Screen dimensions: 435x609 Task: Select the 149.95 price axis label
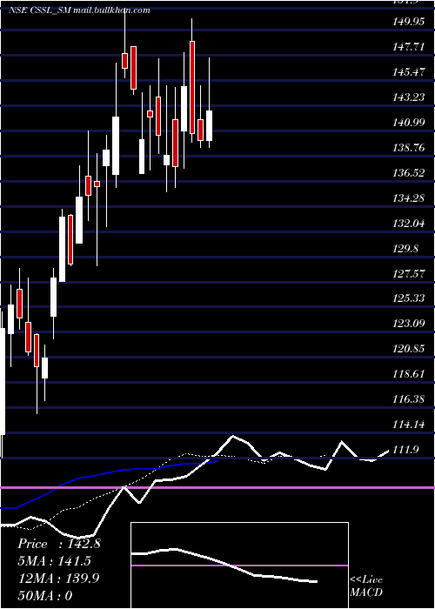coord(409,22)
